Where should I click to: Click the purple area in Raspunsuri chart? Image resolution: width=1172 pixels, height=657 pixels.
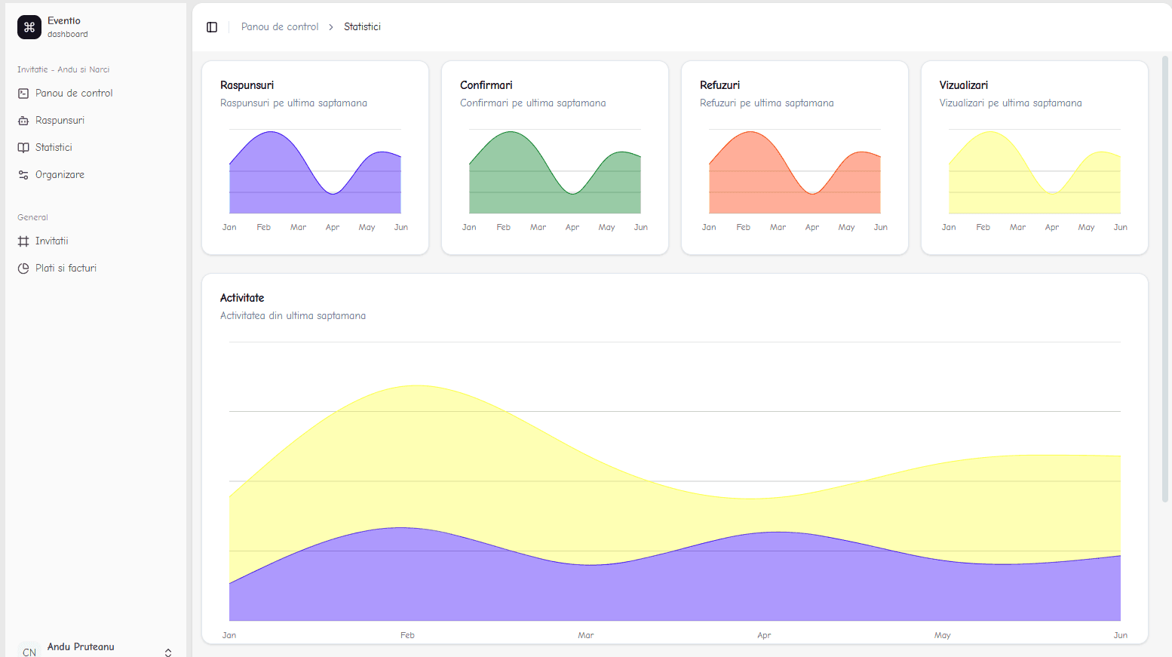pyautogui.click(x=272, y=181)
